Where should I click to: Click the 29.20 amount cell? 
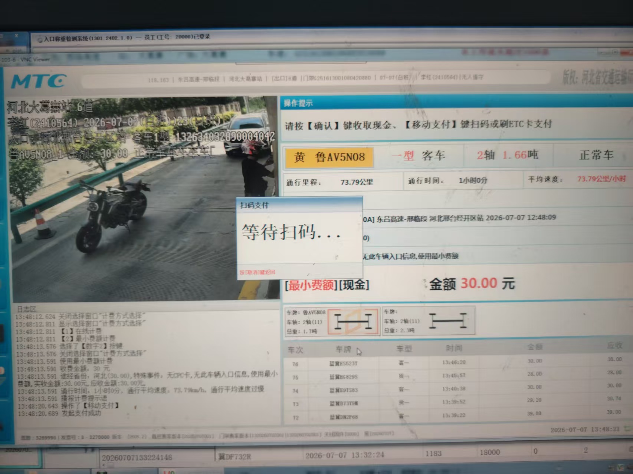coord(534,400)
